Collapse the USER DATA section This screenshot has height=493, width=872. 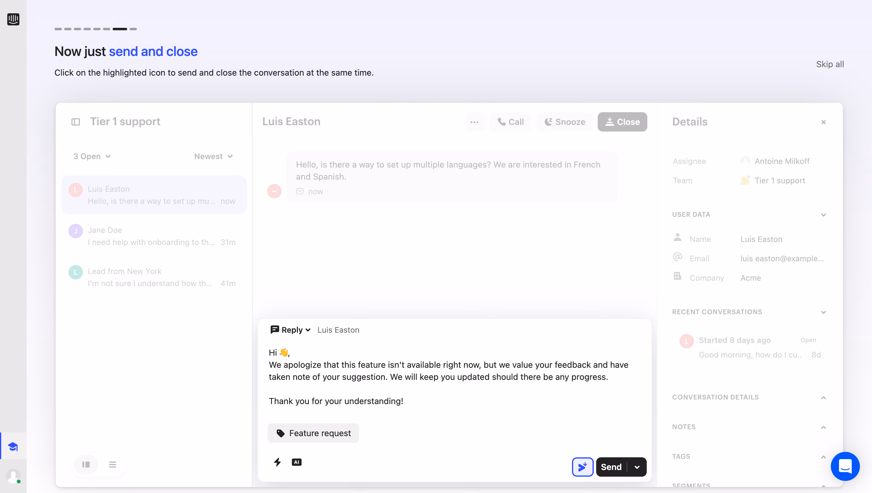[x=823, y=215]
